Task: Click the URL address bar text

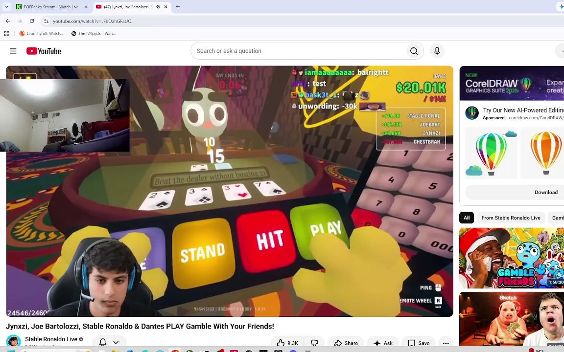Action: click(x=92, y=21)
